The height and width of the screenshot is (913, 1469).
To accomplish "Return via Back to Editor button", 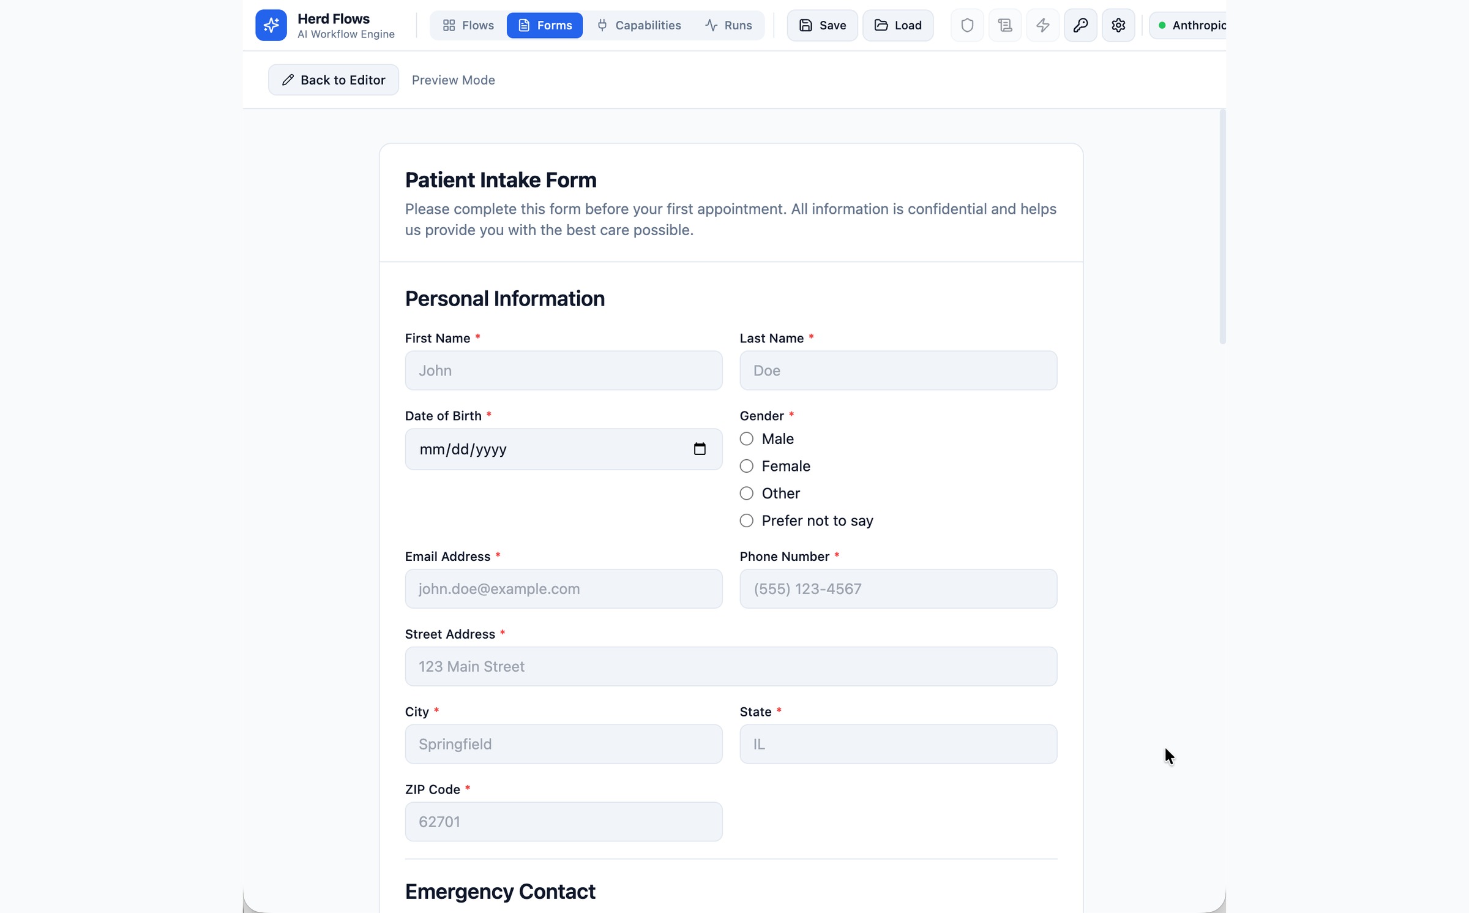I will click(334, 80).
